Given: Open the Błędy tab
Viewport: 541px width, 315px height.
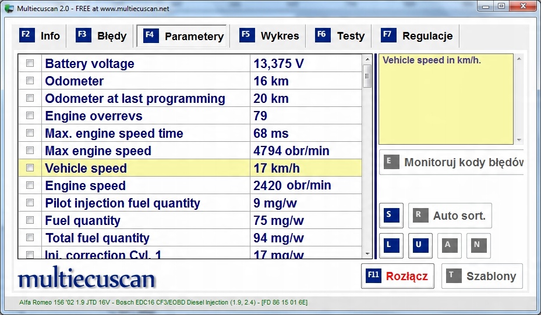Looking at the screenshot, I should click(101, 36).
